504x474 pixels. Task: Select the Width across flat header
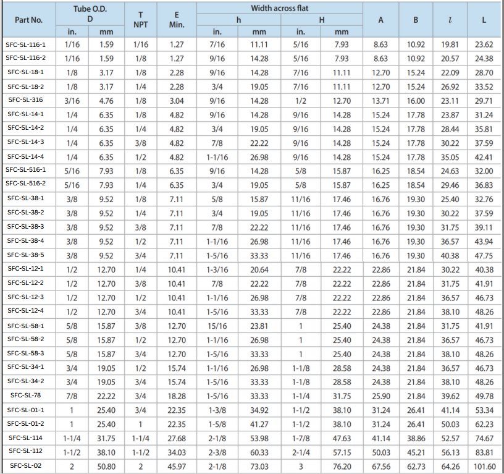pos(279,8)
